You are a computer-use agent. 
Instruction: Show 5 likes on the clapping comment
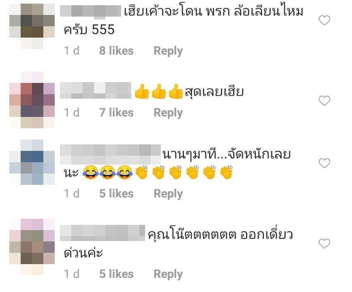tap(116, 194)
